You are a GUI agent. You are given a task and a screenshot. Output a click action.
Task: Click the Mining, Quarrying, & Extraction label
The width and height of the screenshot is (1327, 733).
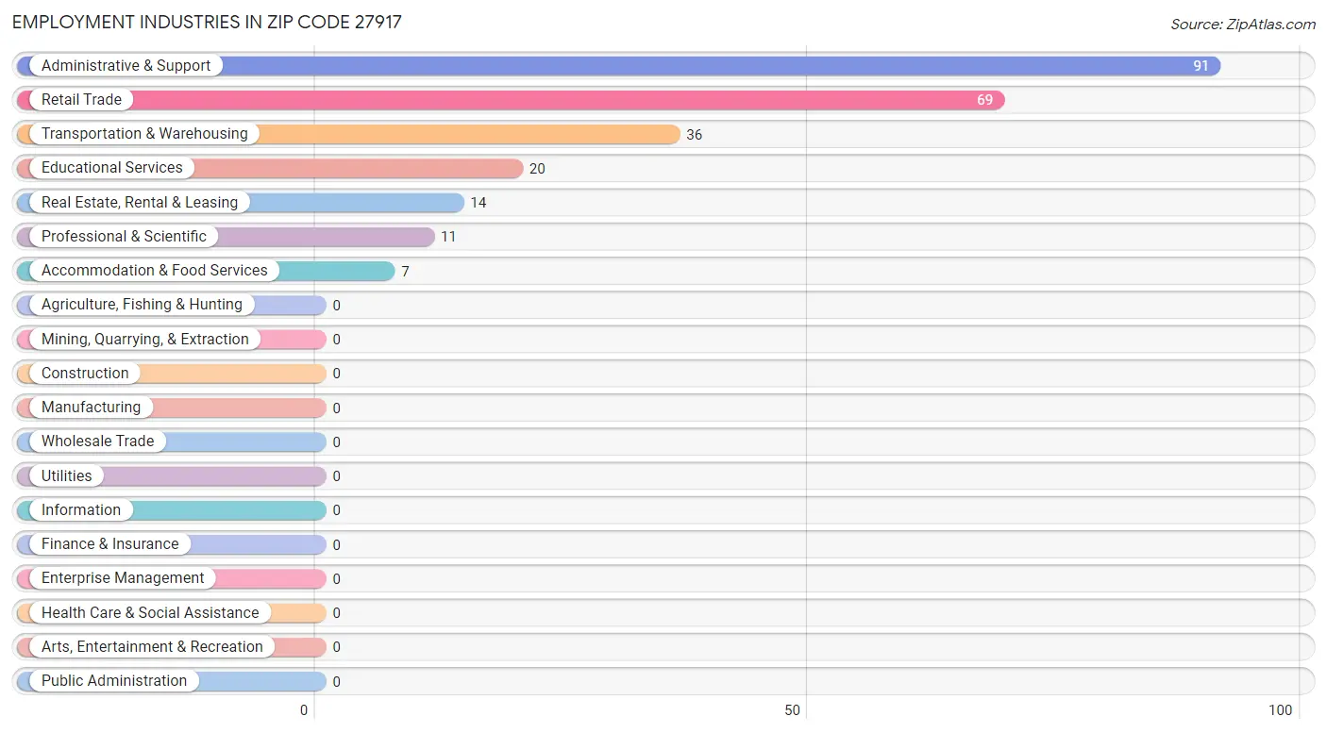click(145, 339)
